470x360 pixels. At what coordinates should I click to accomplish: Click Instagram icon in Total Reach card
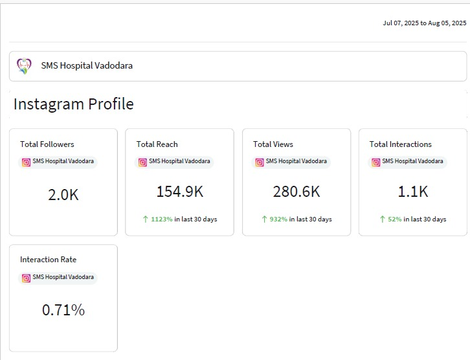[x=142, y=162]
